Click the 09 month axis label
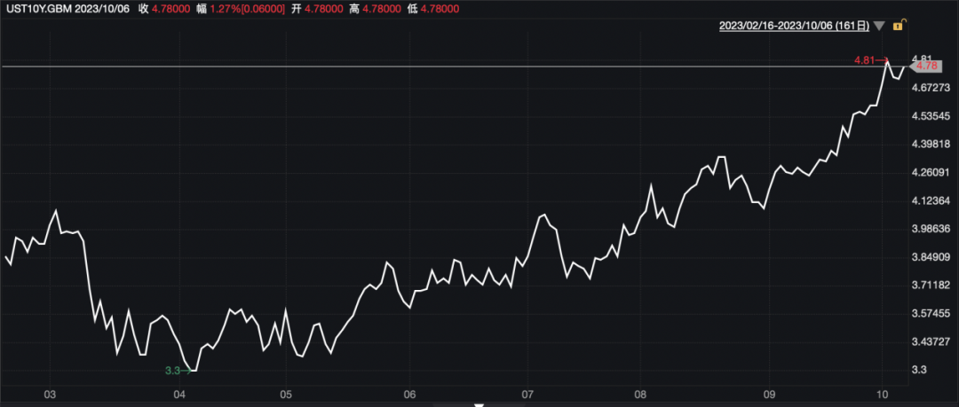Image resolution: width=959 pixels, height=407 pixels. coord(769,395)
